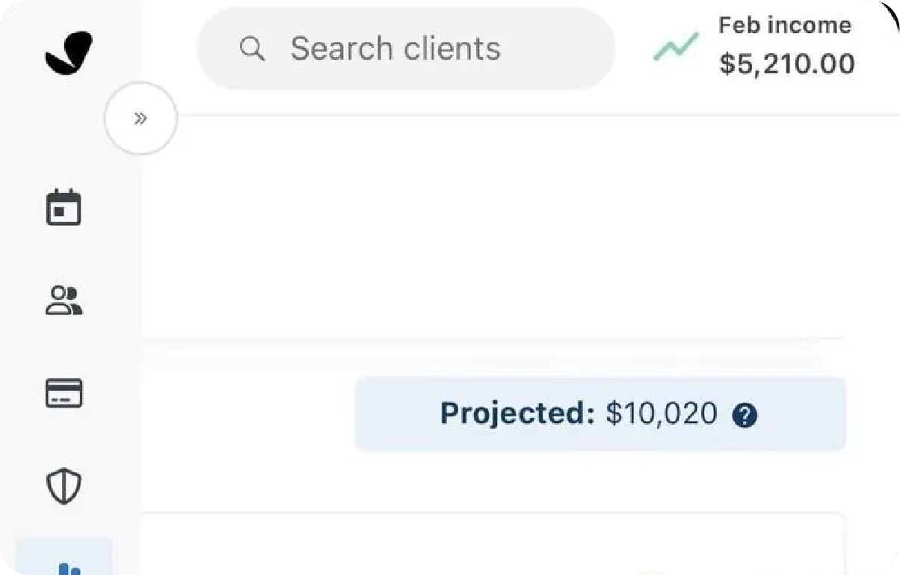
Task: Open billing via the credit card icon
Action: tap(64, 393)
